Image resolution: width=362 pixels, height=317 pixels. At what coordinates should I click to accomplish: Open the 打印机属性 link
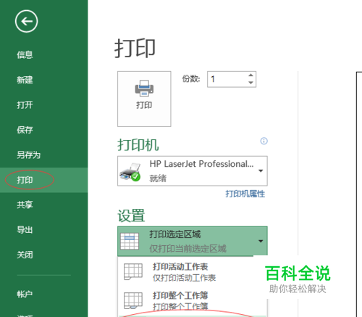(x=245, y=194)
